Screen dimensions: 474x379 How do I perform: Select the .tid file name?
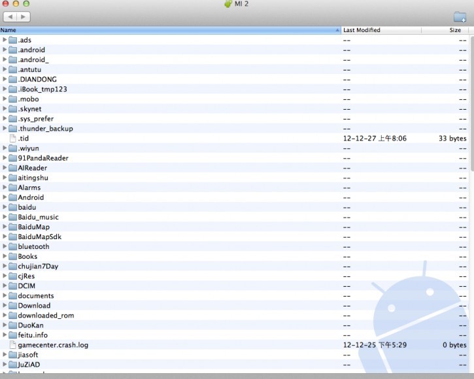(24, 139)
